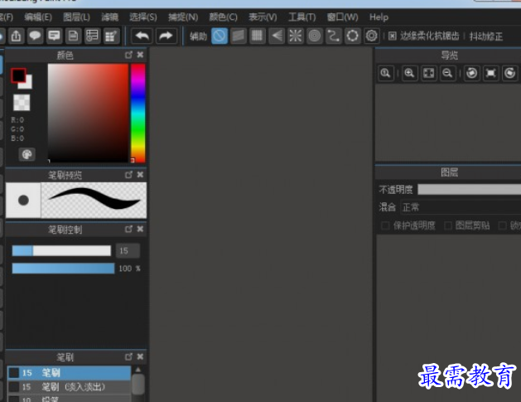Select the 笔刷 (淡入淡出) brush entry
Image resolution: width=521 pixels, height=402 pixels.
69,387
